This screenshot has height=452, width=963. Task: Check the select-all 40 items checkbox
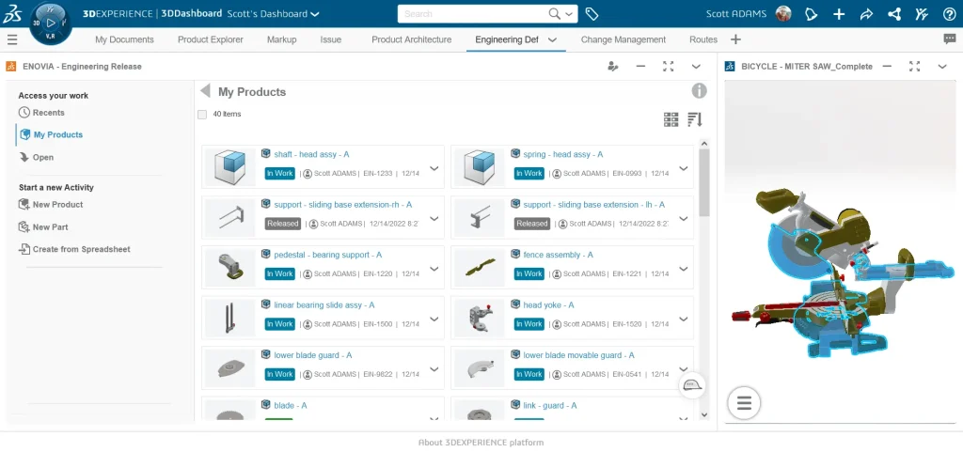tap(202, 115)
